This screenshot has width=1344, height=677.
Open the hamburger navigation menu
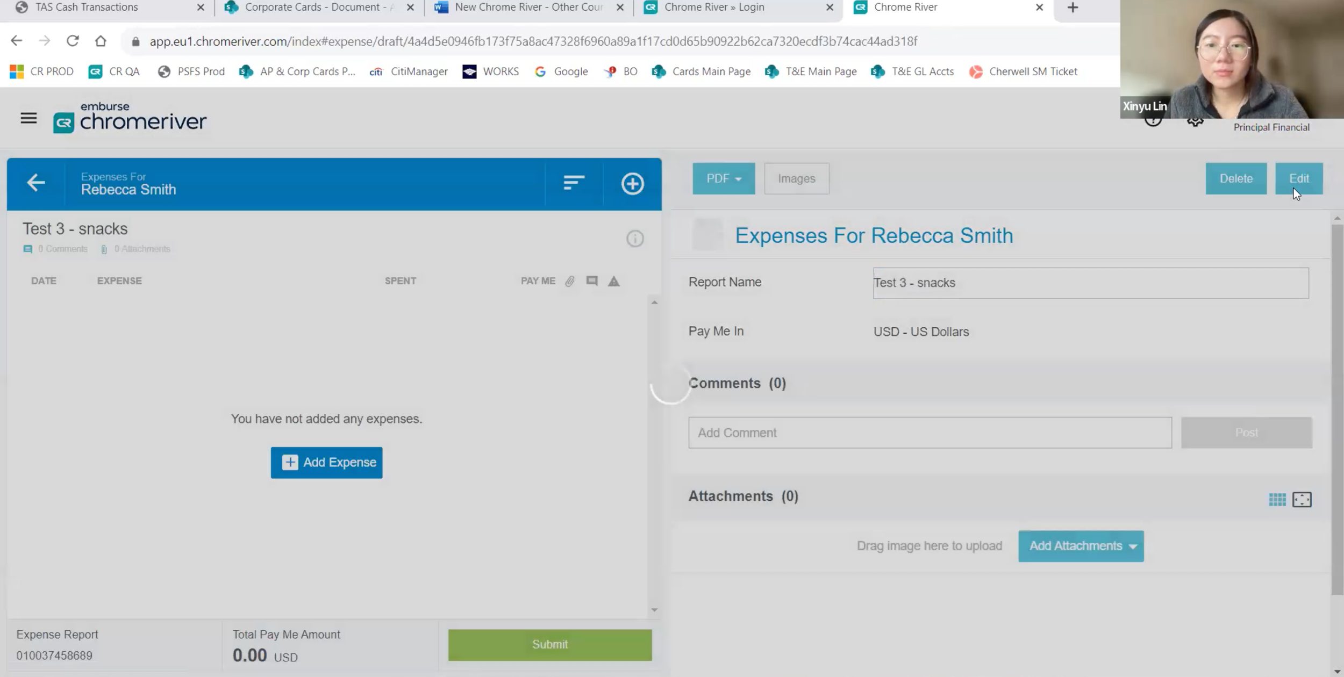click(28, 118)
